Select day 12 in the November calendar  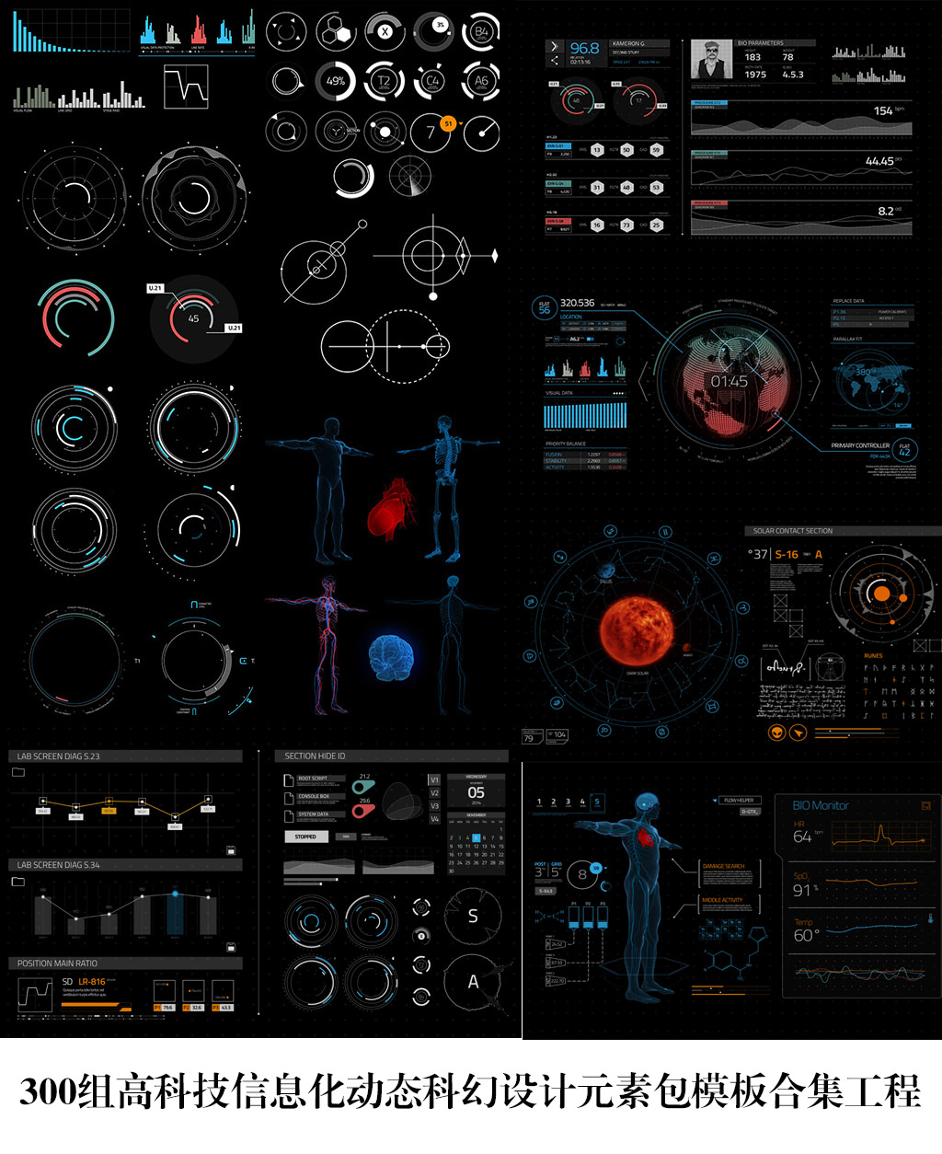(477, 847)
